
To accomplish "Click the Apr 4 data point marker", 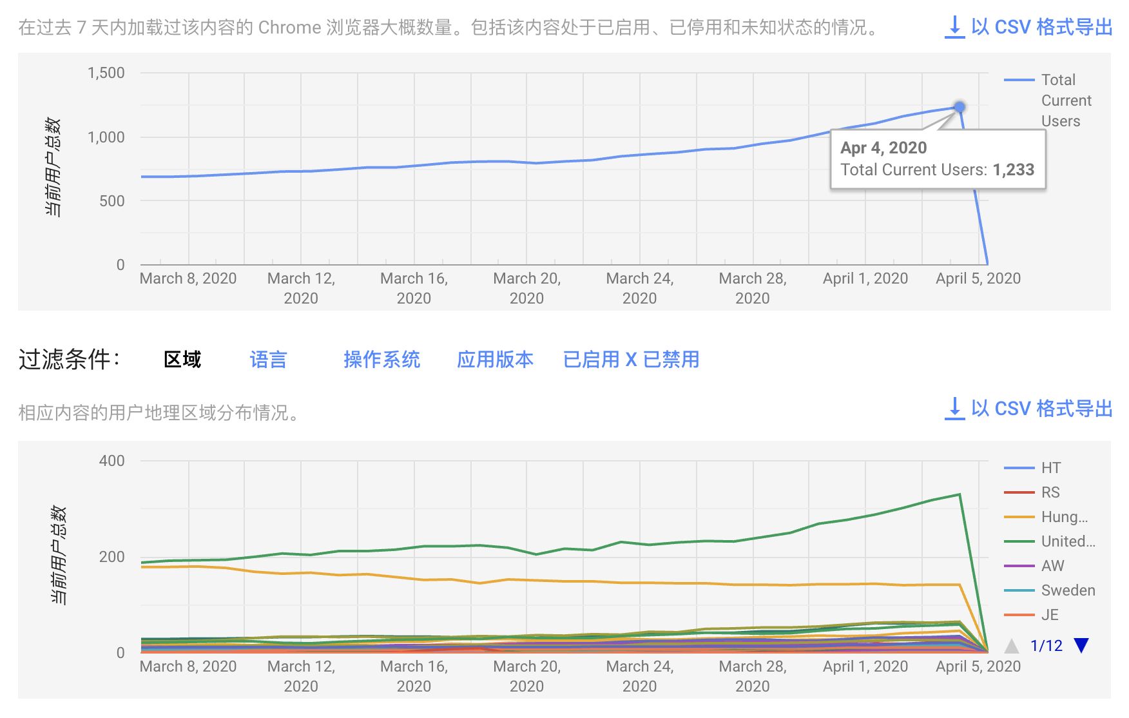I will 960,107.
